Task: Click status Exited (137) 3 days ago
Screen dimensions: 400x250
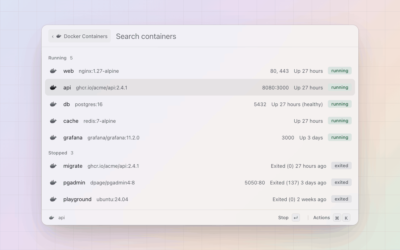Action: [x=298, y=182]
